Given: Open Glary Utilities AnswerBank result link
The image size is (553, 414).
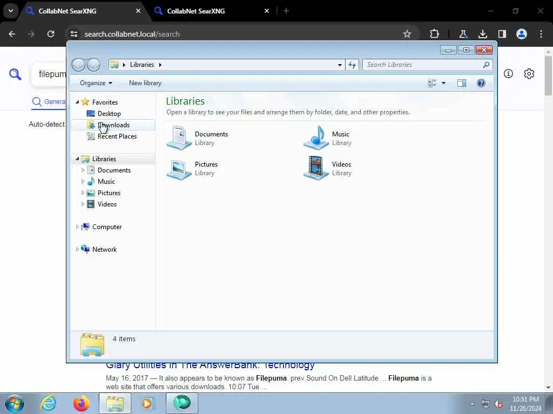Looking at the screenshot, I should click(210, 365).
